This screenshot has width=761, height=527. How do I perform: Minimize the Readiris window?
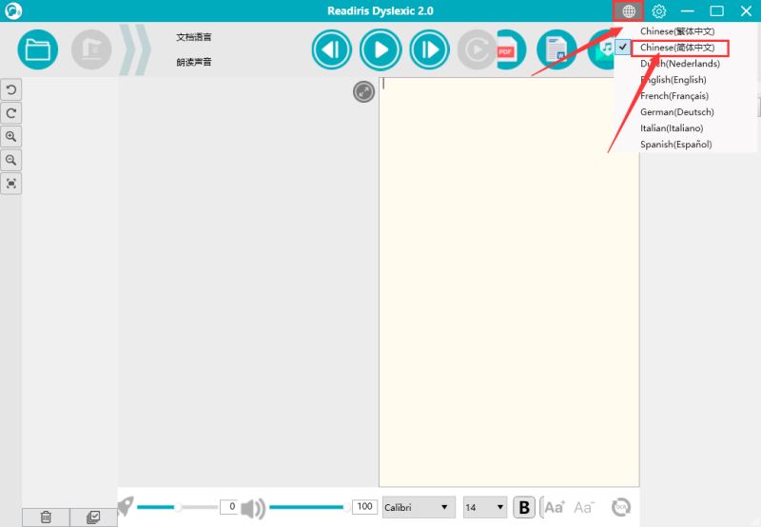point(687,10)
